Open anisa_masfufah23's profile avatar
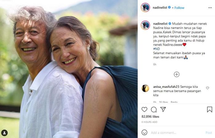Viewport: 215px width, 138px height. (x=145, y=88)
